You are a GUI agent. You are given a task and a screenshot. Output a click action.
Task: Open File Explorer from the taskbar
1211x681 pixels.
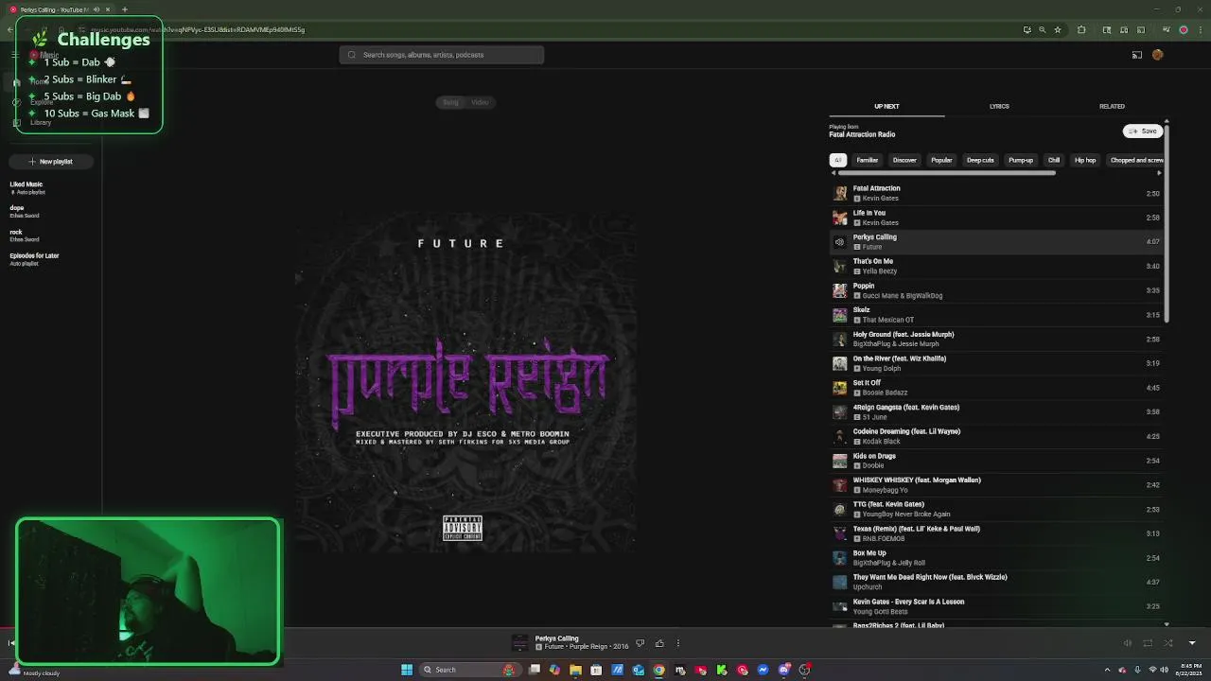click(x=575, y=670)
